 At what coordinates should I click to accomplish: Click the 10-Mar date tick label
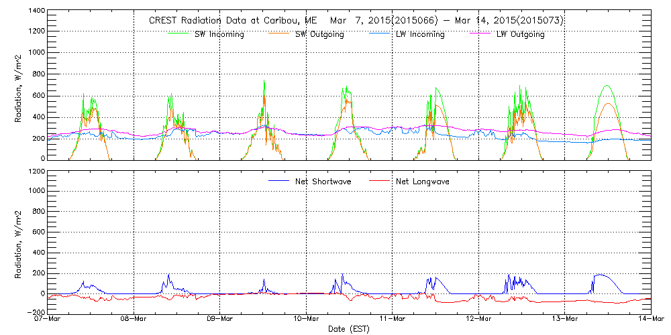[306, 320]
